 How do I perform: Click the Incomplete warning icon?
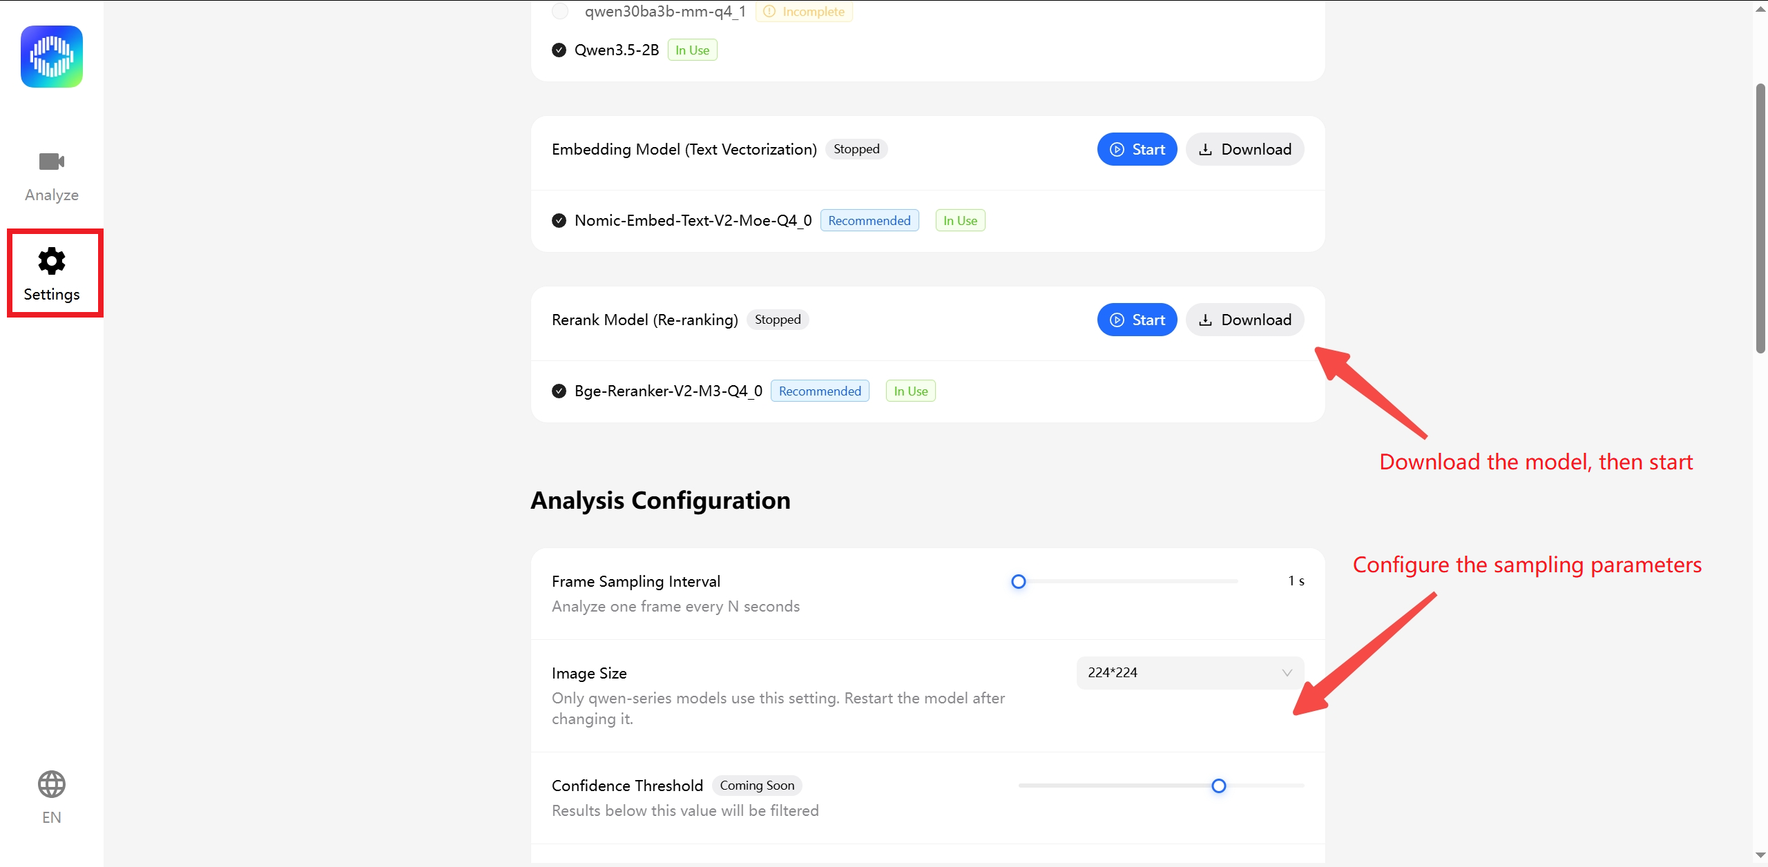[x=769, y=11]
